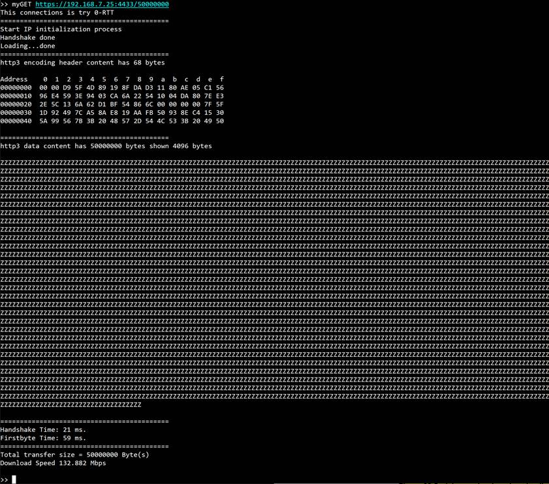Click the hex row address 00000000

(x=16, y=88)
